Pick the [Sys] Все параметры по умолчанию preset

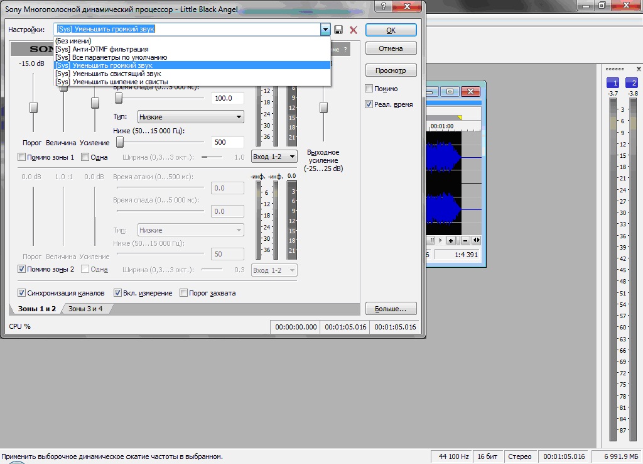192,57
